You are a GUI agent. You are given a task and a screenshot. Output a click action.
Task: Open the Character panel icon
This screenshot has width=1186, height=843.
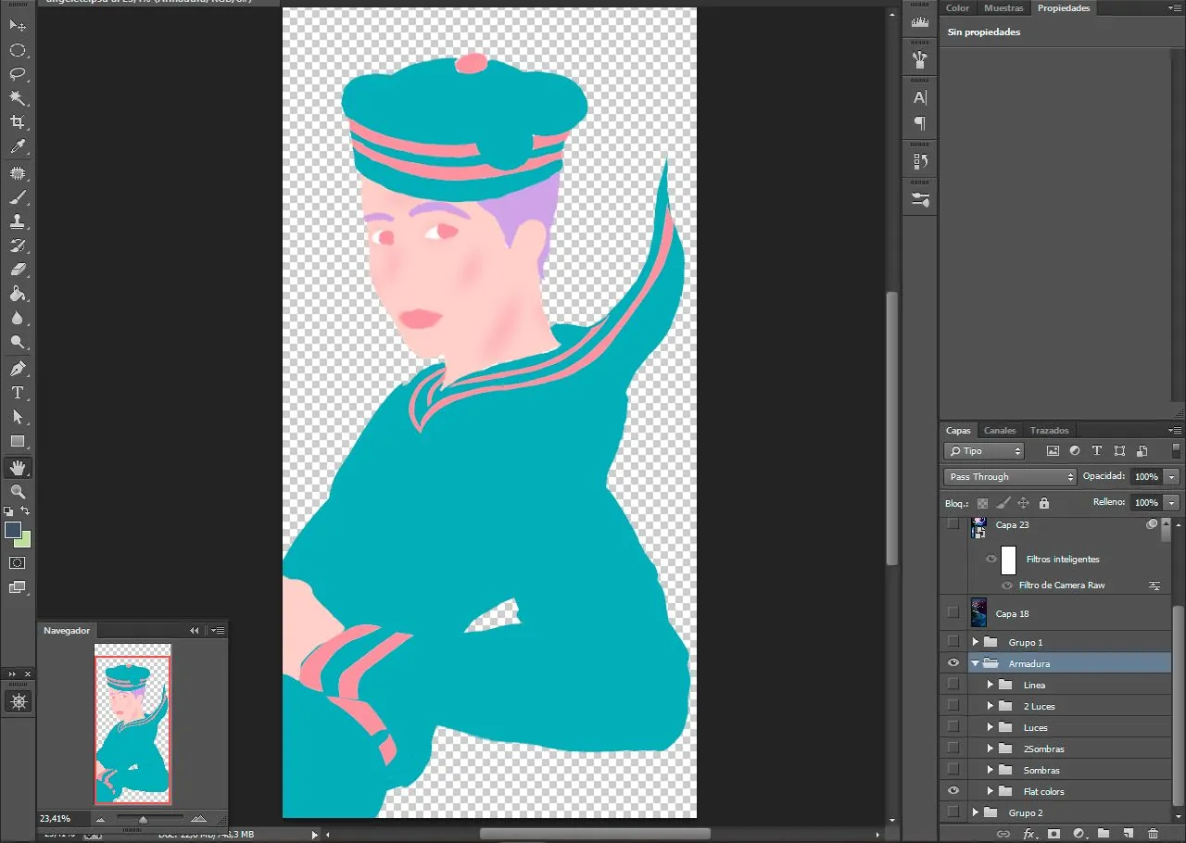click(920, 98)
